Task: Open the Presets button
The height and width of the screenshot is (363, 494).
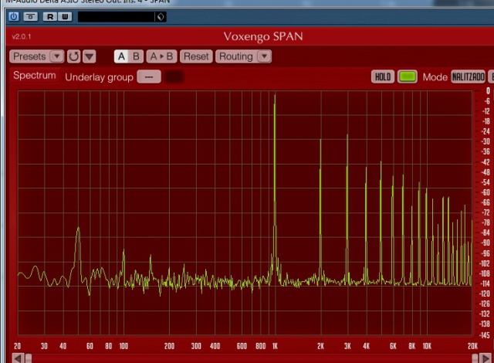Action: 29,56
